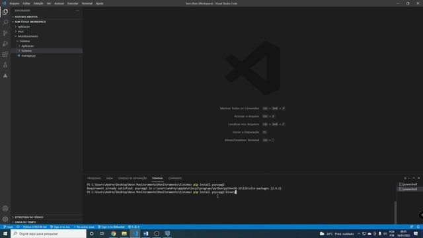Click the main branch status item
This screenshot has height=238, width=423.
(8, 227)
